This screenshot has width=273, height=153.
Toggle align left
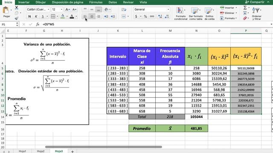(85, 17)
